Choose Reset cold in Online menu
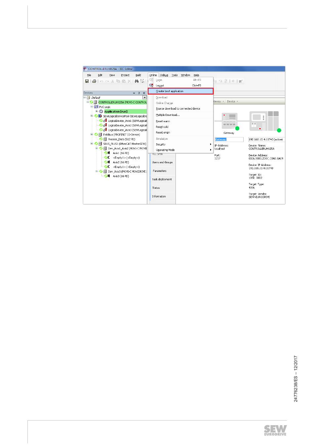This screenshot has height=448, width=314. pyautogui.click(x=162, y=127)
